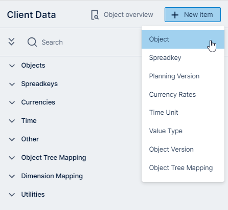Select Object from the New item menu
The height and width of the screenshot is (210, 228).
pyautogui.click(x=183, y=39)
